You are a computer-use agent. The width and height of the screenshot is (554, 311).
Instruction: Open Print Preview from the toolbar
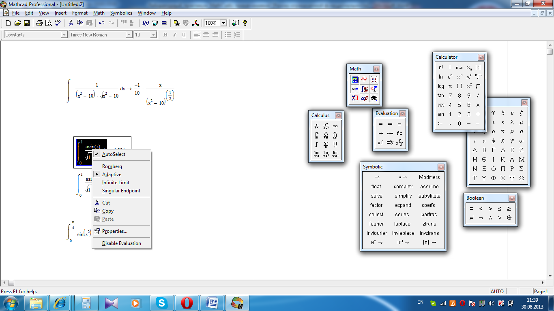[49, 23]
